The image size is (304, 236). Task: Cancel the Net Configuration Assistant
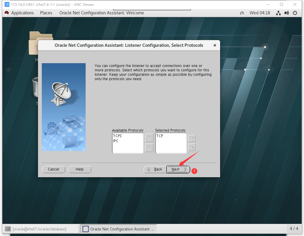[53, 169]
